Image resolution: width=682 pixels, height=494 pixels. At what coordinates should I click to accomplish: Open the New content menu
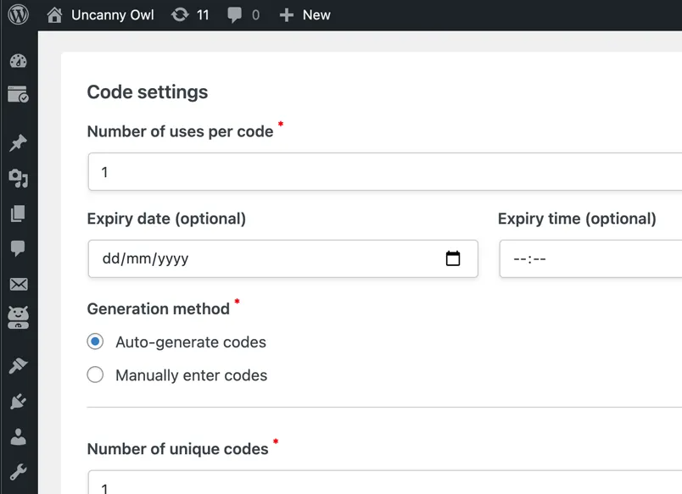[305, 15]
